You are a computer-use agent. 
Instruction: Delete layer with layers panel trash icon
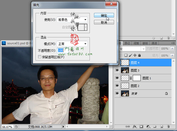168,127
